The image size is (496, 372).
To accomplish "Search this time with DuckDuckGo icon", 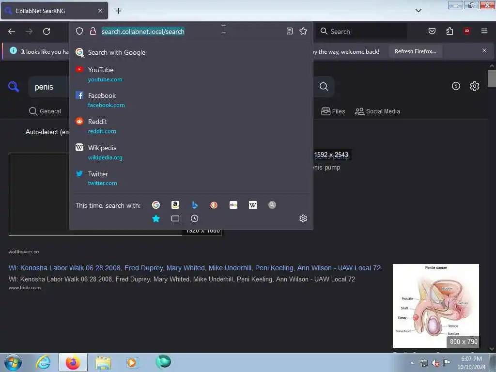I will (x=214, y=205).
